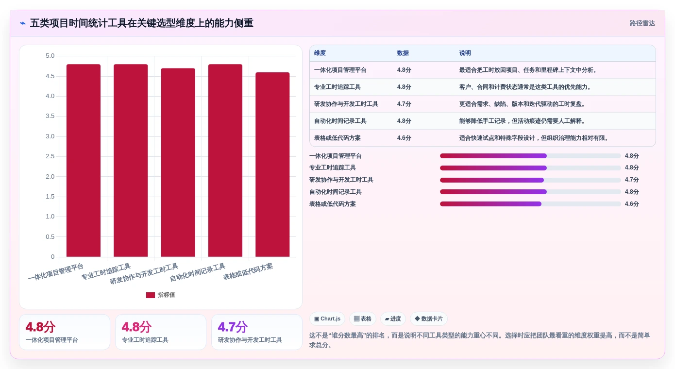Screen dimensions: 675x369
Task: Click the 进度 chip
Action: tap(393, 319)
